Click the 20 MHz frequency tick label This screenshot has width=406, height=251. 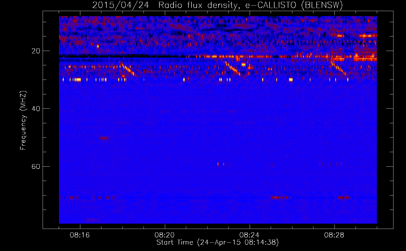[36, 51]
